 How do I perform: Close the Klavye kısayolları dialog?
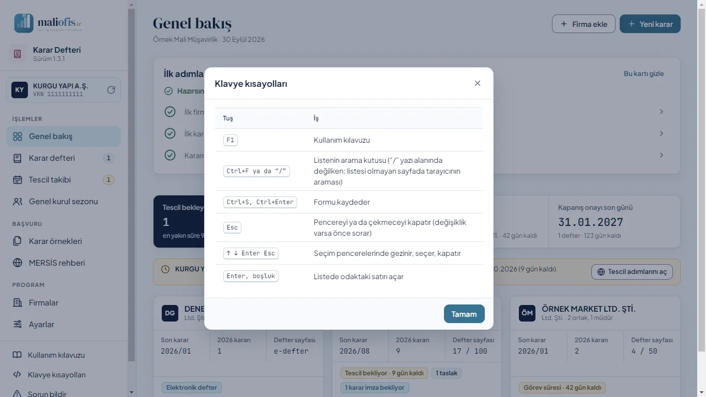[478, 83]
